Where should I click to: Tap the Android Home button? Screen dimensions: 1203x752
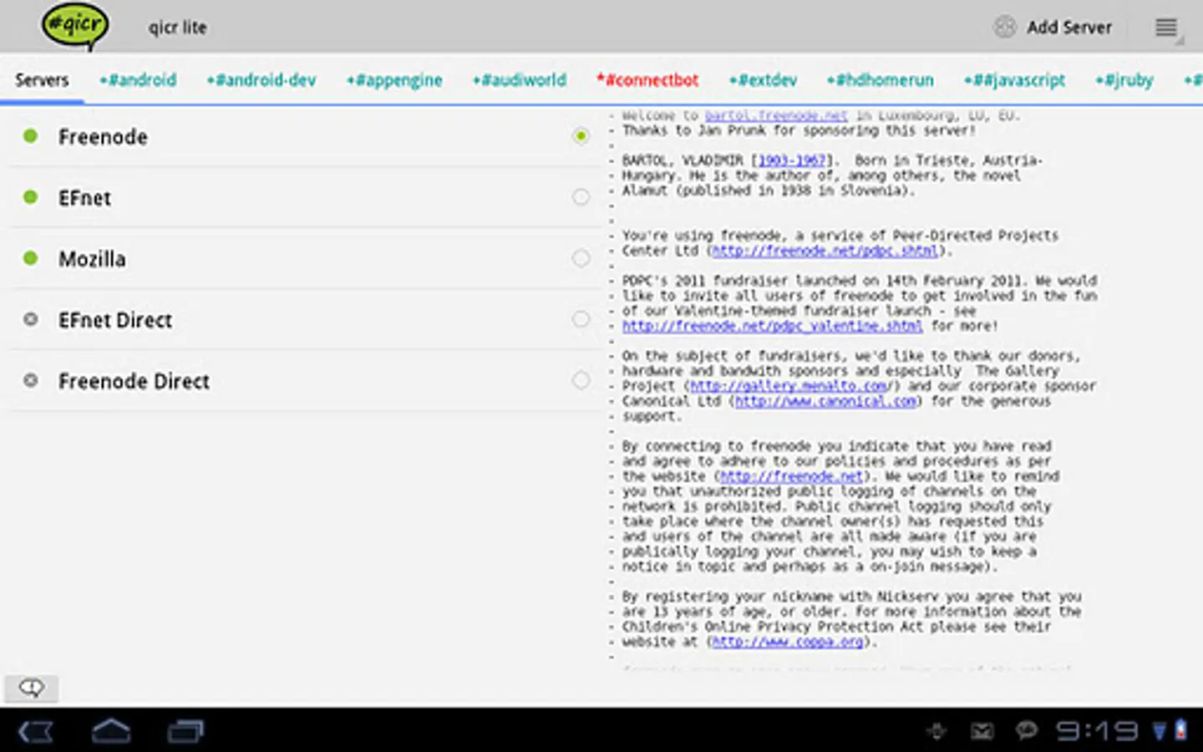click(111, 732)
